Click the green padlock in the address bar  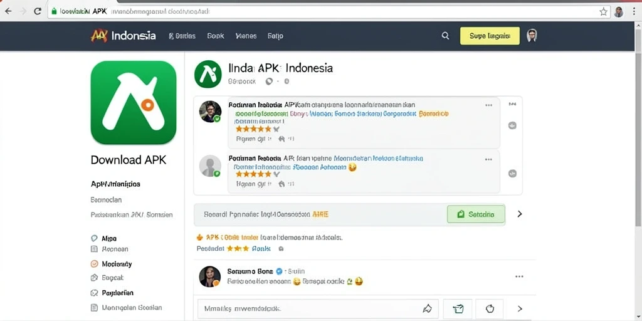54,11
